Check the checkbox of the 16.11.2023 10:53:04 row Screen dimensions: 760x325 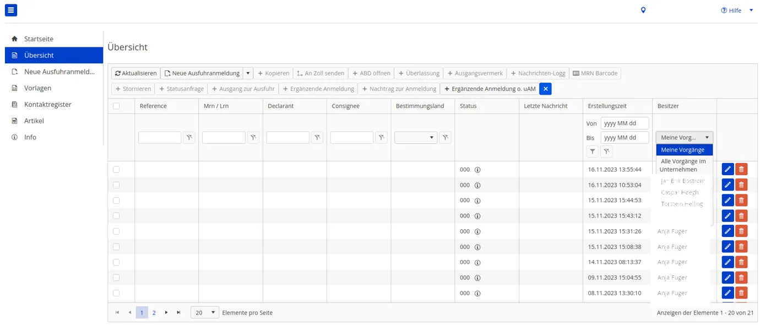tap(116, 185)
